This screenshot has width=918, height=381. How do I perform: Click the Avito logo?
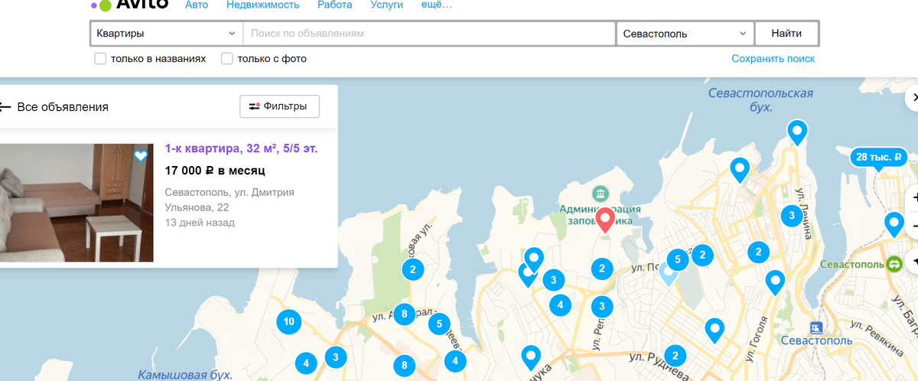(x=129, y=4)
